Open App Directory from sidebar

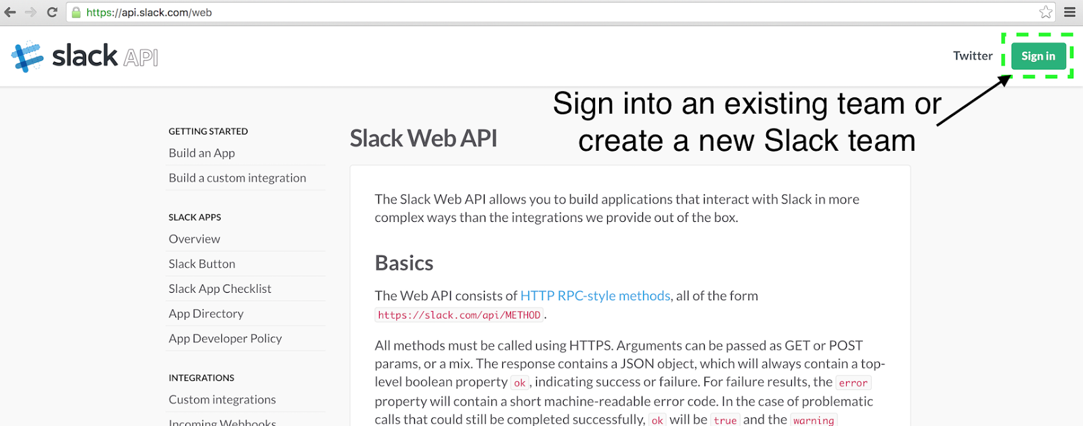point(206,314)
